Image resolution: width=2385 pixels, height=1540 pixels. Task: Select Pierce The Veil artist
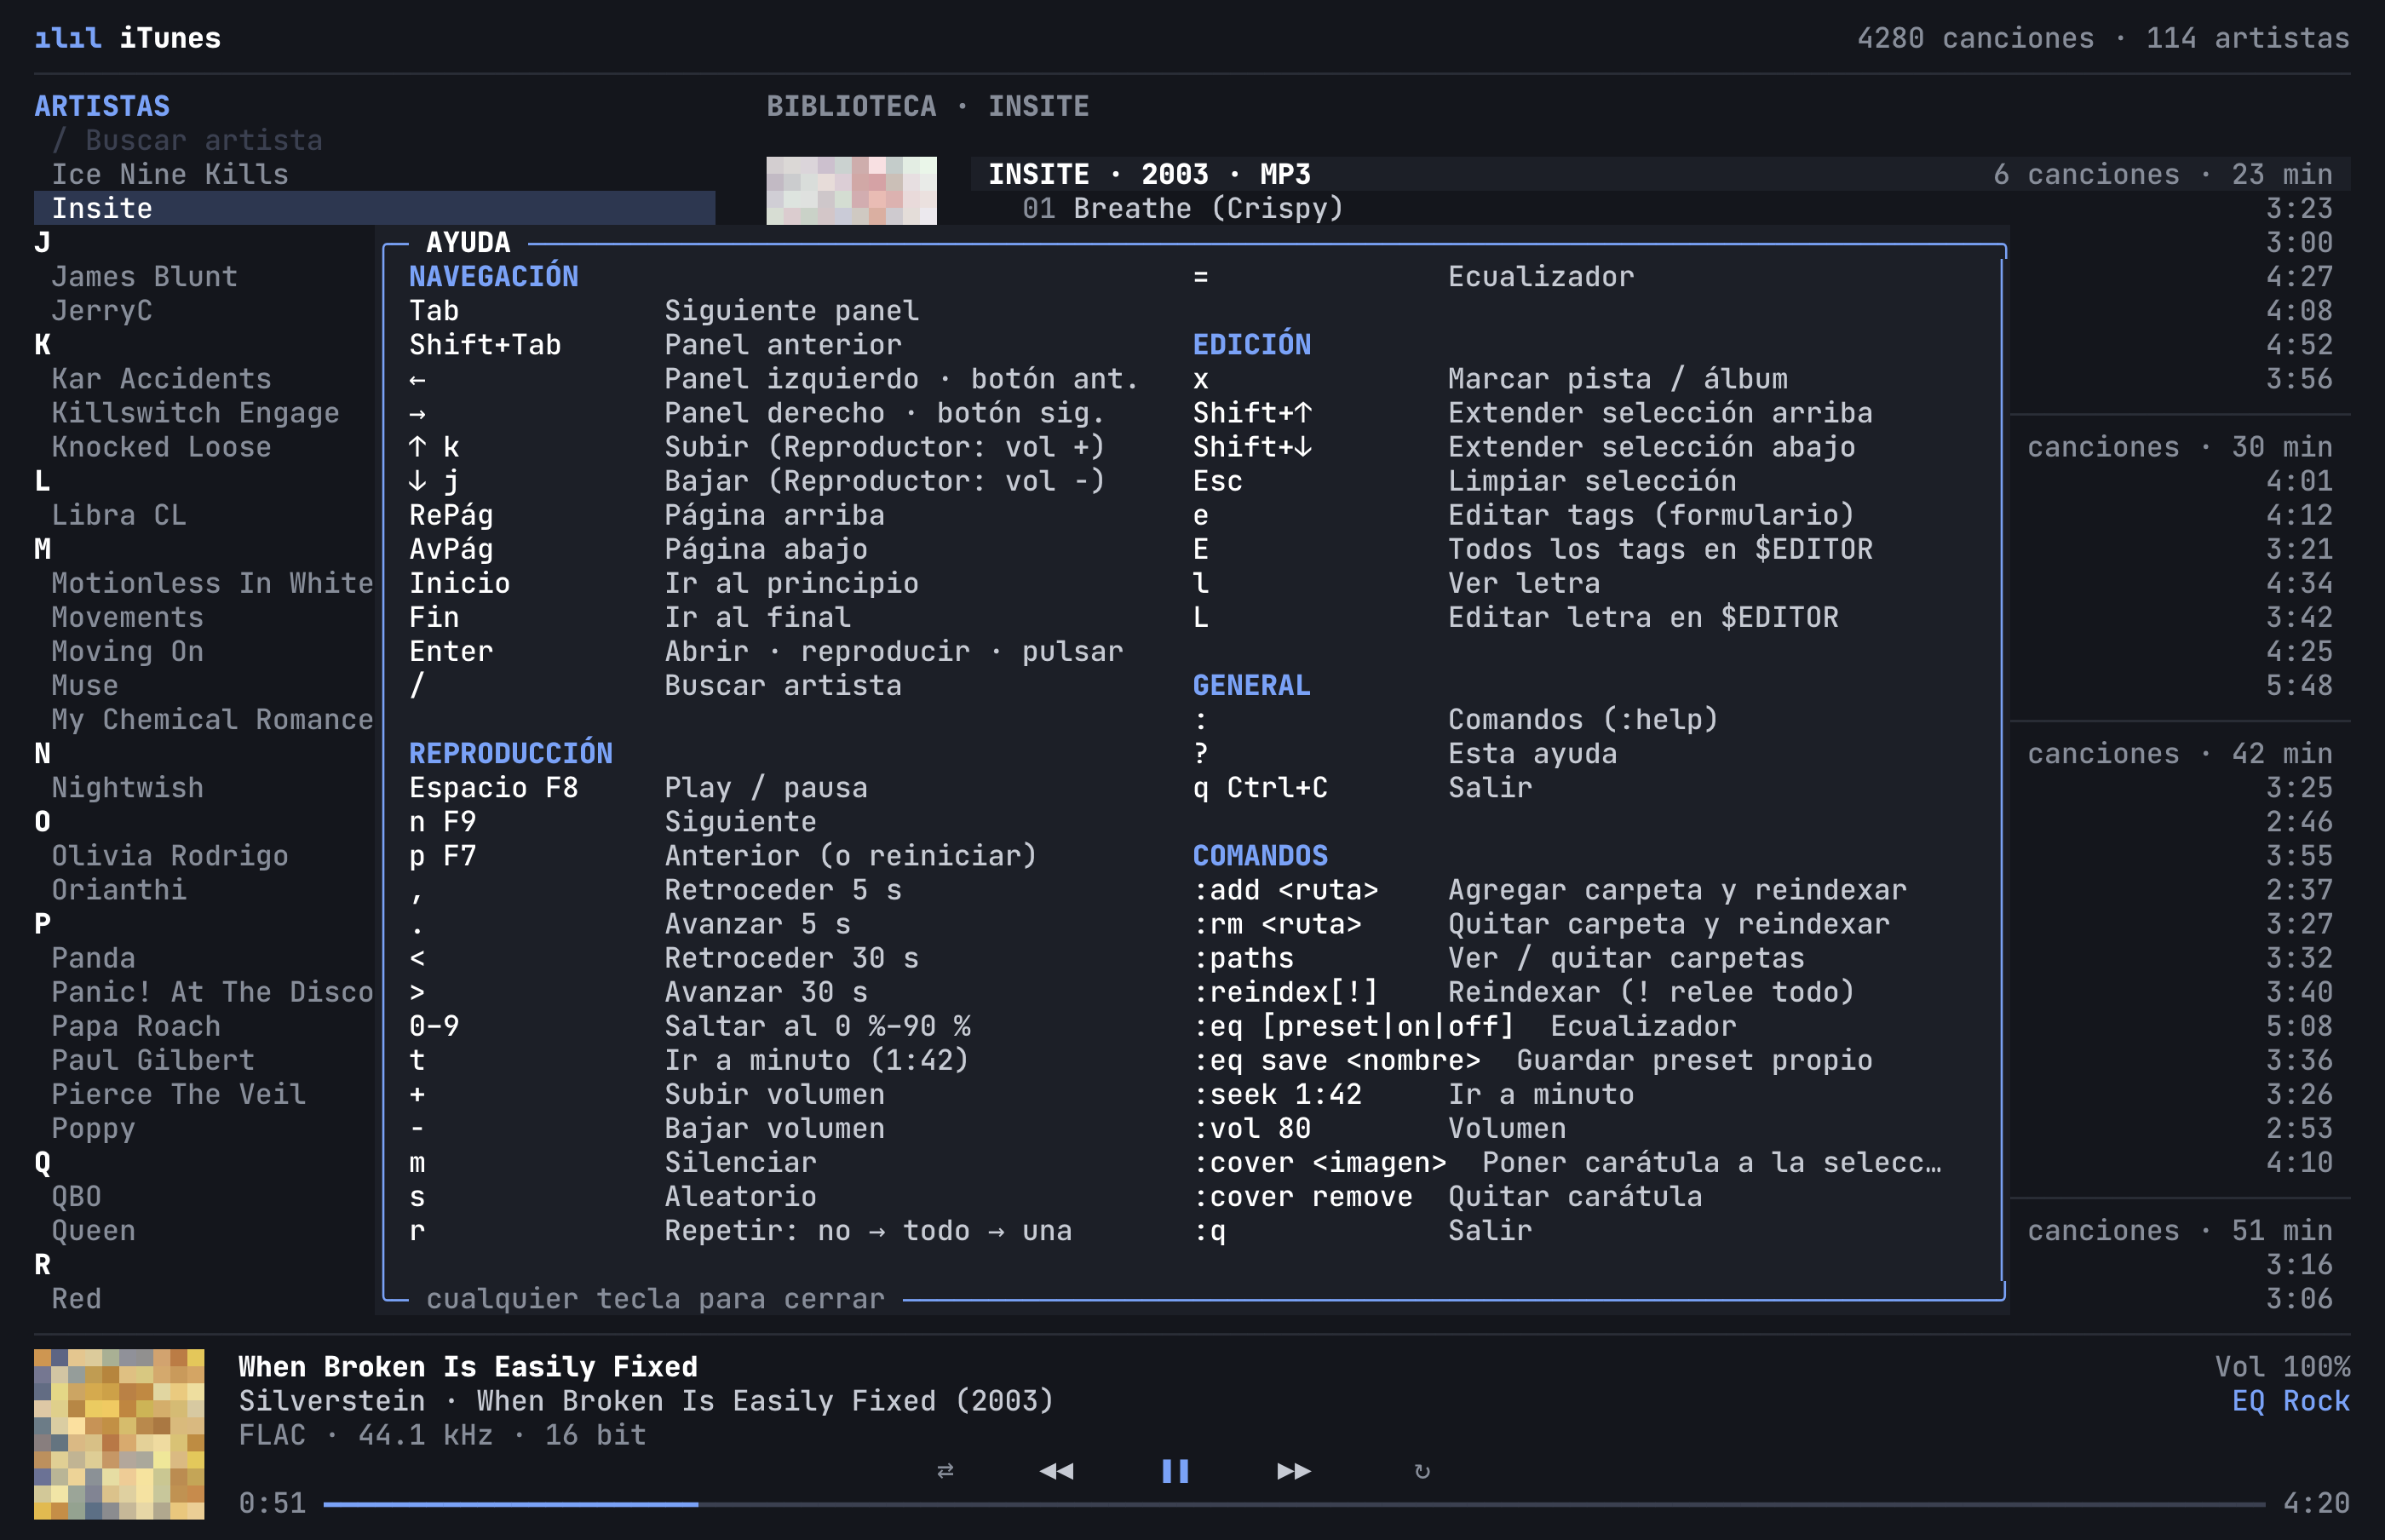(x=179, y=1094)
